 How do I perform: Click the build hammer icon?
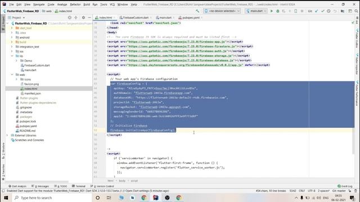197,11
